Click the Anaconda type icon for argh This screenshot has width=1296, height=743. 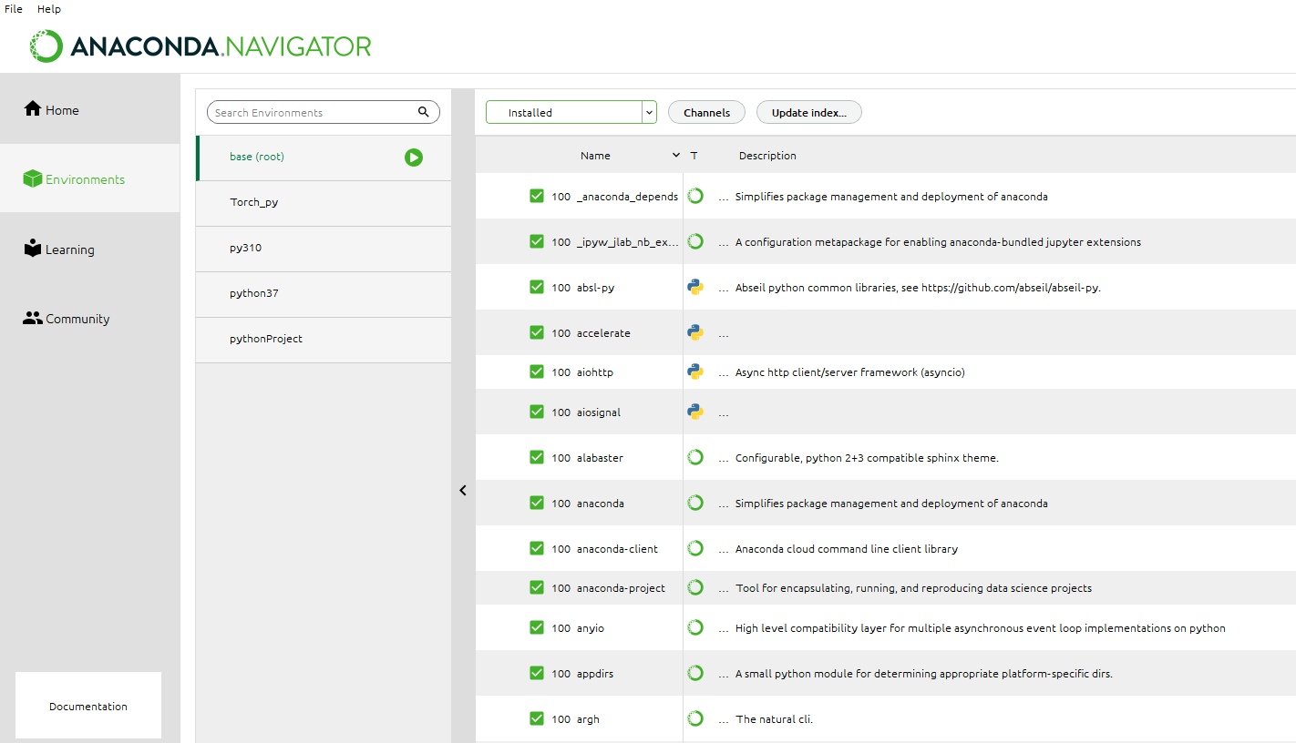pyautogui.click(x=695, y=718)
